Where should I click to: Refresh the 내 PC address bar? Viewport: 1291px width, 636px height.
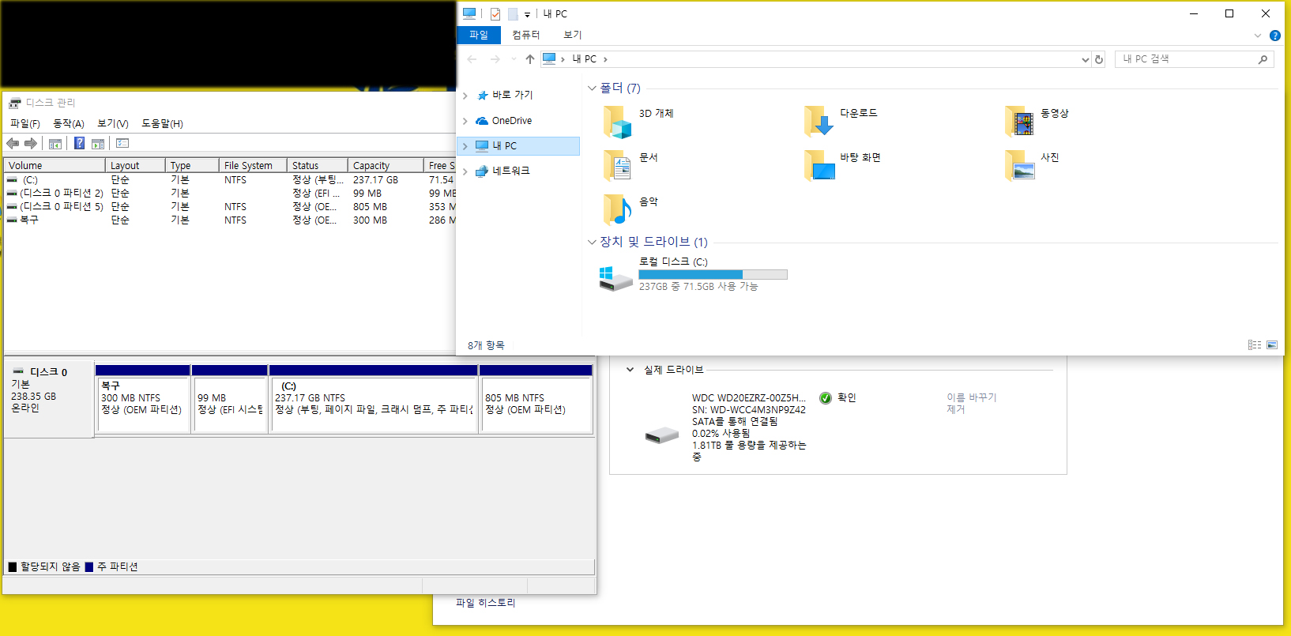1098,59
